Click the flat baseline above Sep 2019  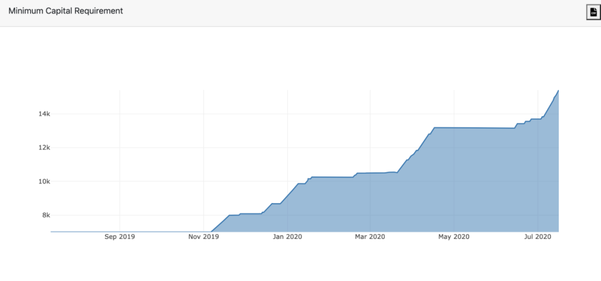(120, 232)
